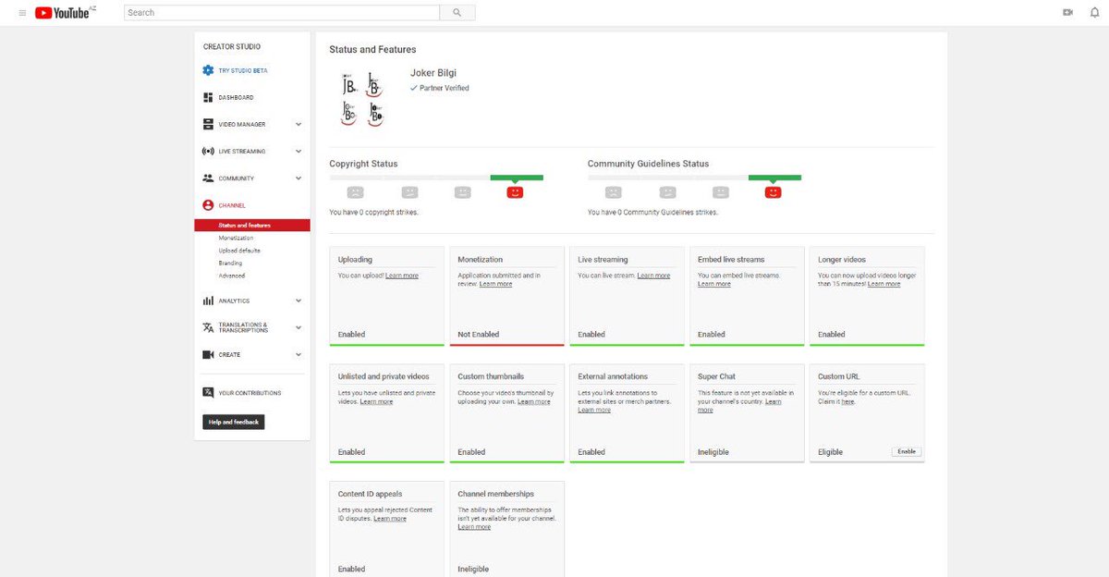Image resolution: width=1109 pixels, height=577 pixels.
Task: Open the Branding submenu item
Action: tap(230, 263)
